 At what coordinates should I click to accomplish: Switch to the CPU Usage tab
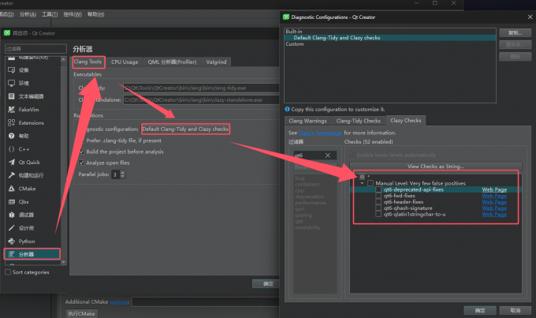125,62
